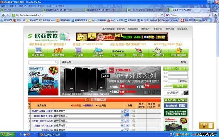219x137 pixels.
Task: Open the SONY flagship store category
Action: pyautogui.click(x=118, y=53)
